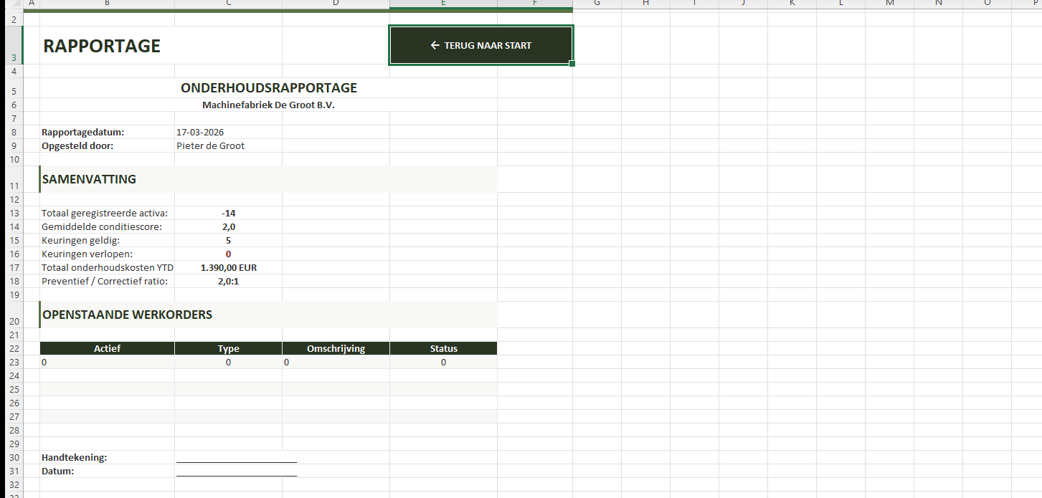Click the ONDERHOUDSRAPPORTAGE title cell
This screenshot has width=1042, height=498.
(x=268, y=88)
